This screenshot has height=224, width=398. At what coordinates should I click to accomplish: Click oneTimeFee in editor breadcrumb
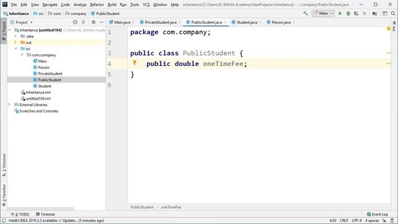171,207
